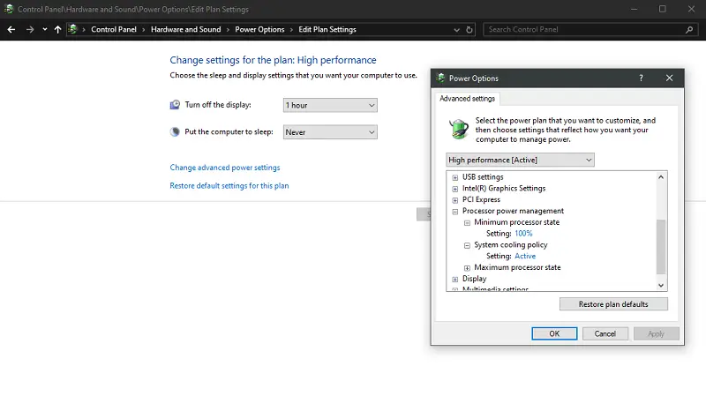
Task: Click the Help question mark in Power Options
Action: 641,78
